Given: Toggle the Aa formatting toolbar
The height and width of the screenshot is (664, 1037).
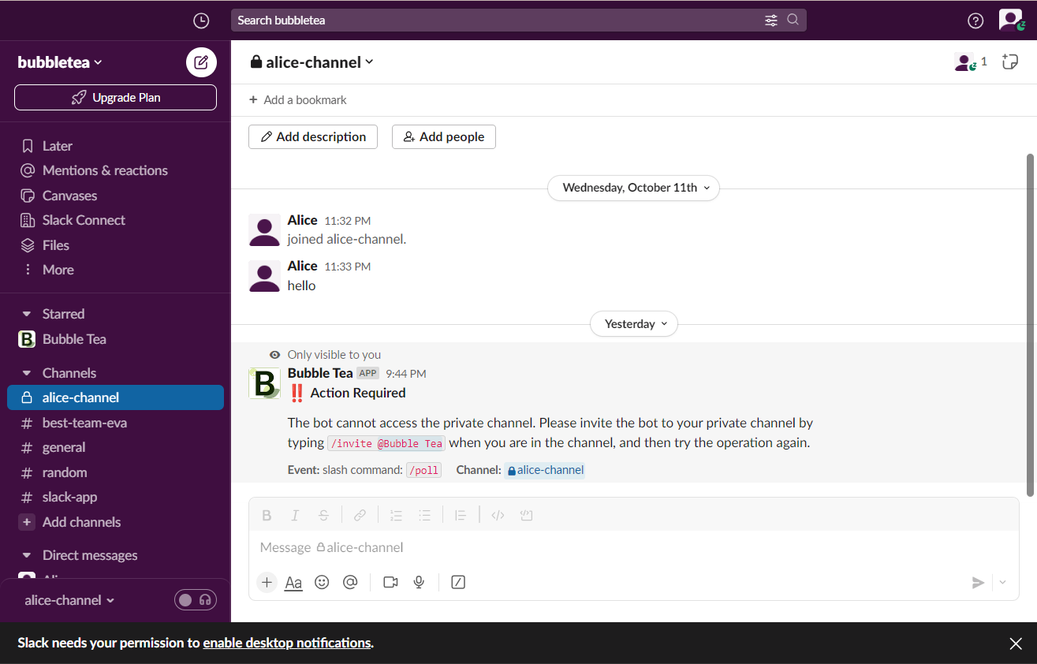Looking at the screenshot, I should [293, 583].
